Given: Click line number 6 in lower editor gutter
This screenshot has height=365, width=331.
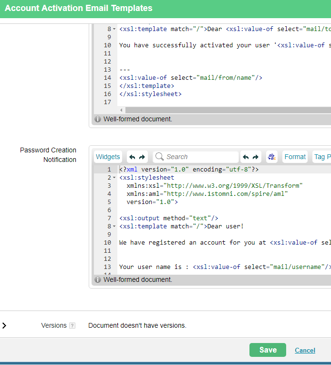Looking at the screenshot, I should (109, 210).
